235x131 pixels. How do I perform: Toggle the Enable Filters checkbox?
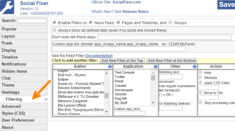click(x=54, y=22)
